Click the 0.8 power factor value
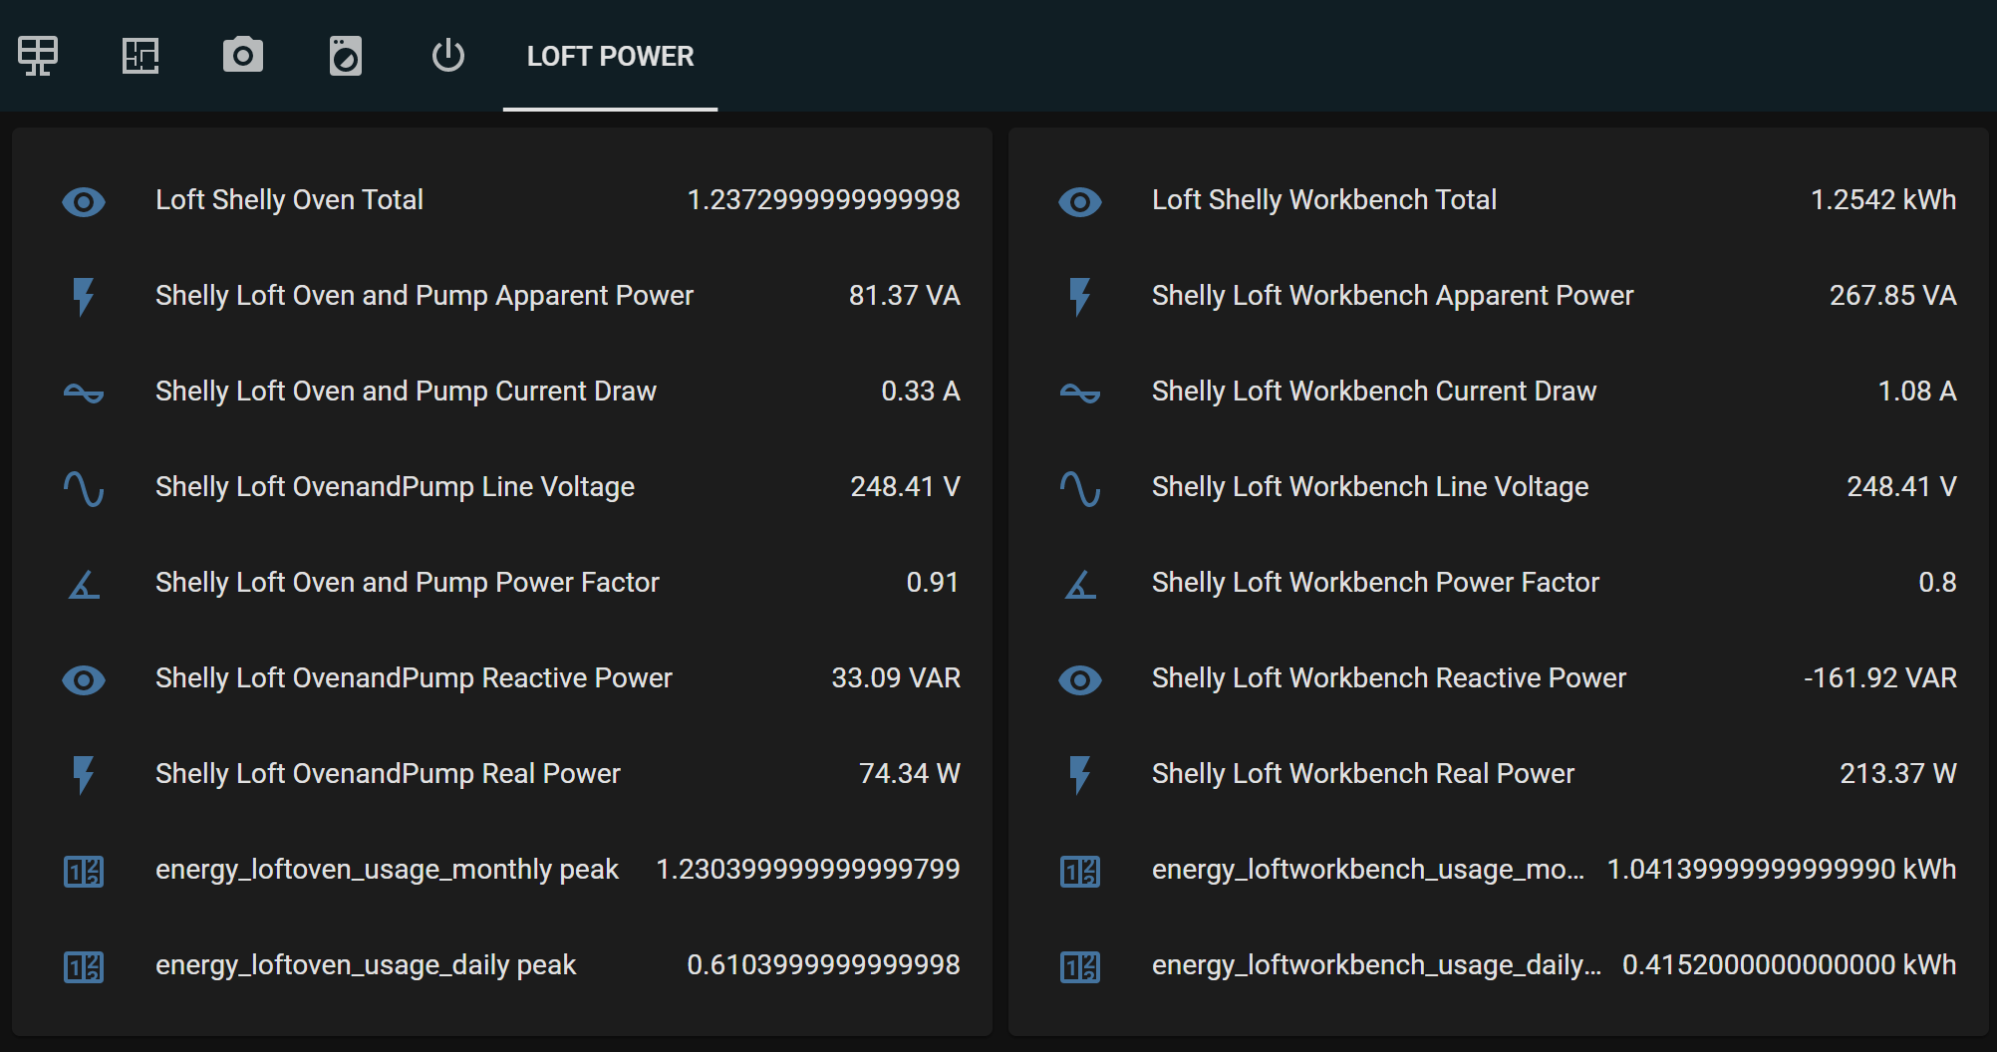Image resolution: width=1997 pixels, height=1052 pixels. pyautogui.click(x=1937, y=583)
